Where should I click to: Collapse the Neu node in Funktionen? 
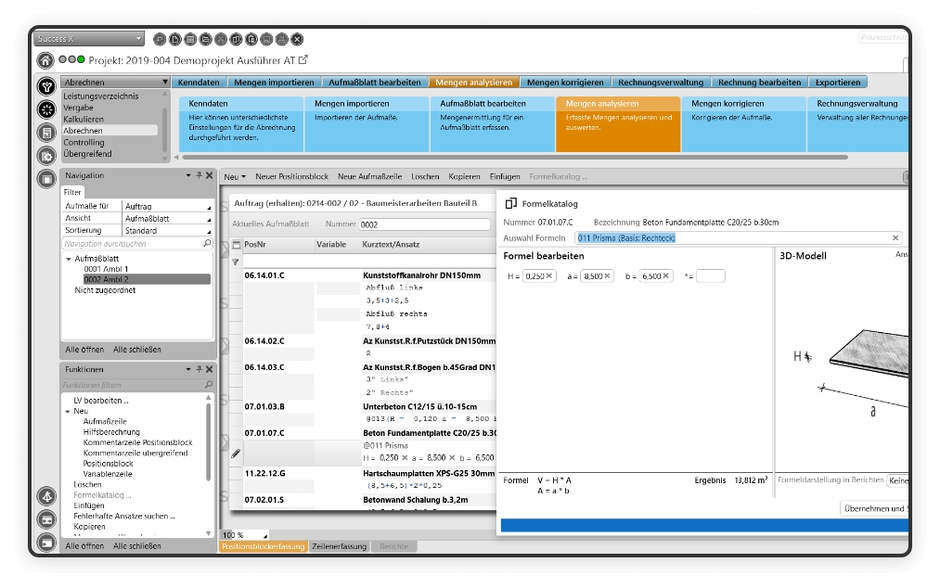(68, 411)
